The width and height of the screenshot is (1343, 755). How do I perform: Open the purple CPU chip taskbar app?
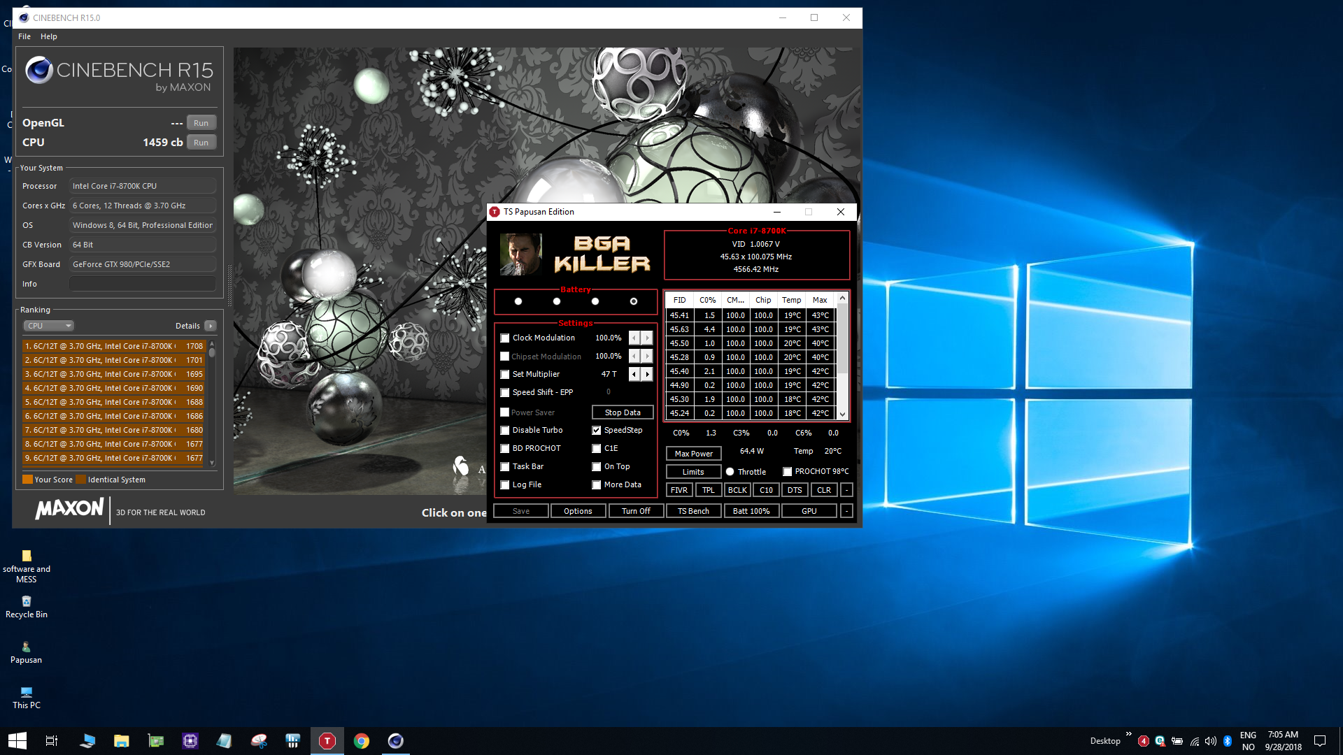pos(190,740)
